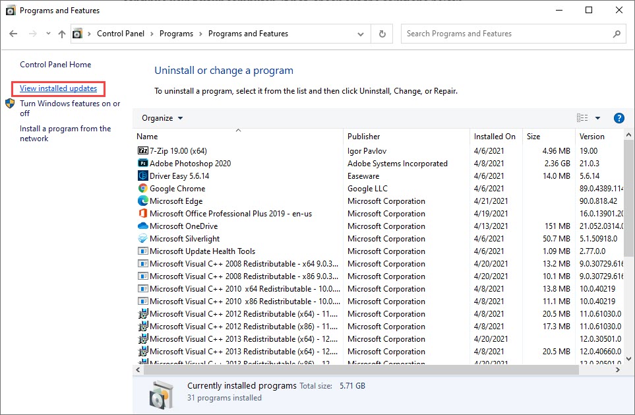Open the Organize dropdown menu
The image size is (635, 415).
(x=162, y=118)
